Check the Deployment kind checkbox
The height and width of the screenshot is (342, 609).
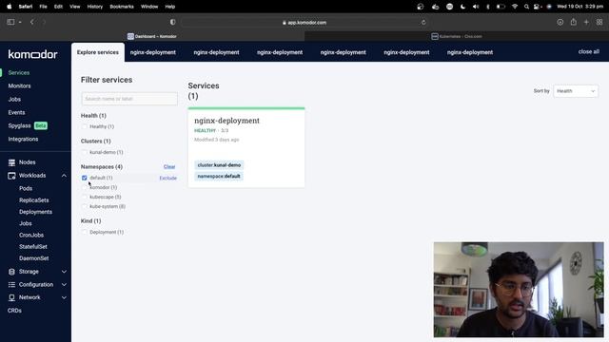85,232
